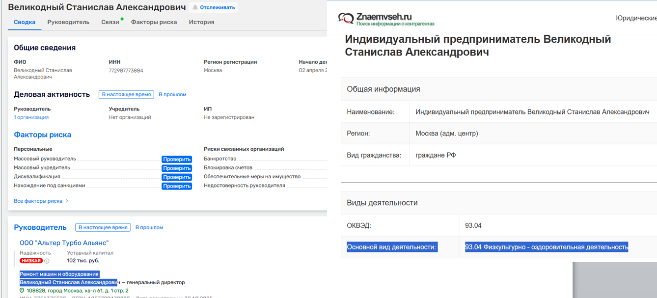Click Общая информация table header
The height and width of the screenshot is (298, 657).
point(499,89)
